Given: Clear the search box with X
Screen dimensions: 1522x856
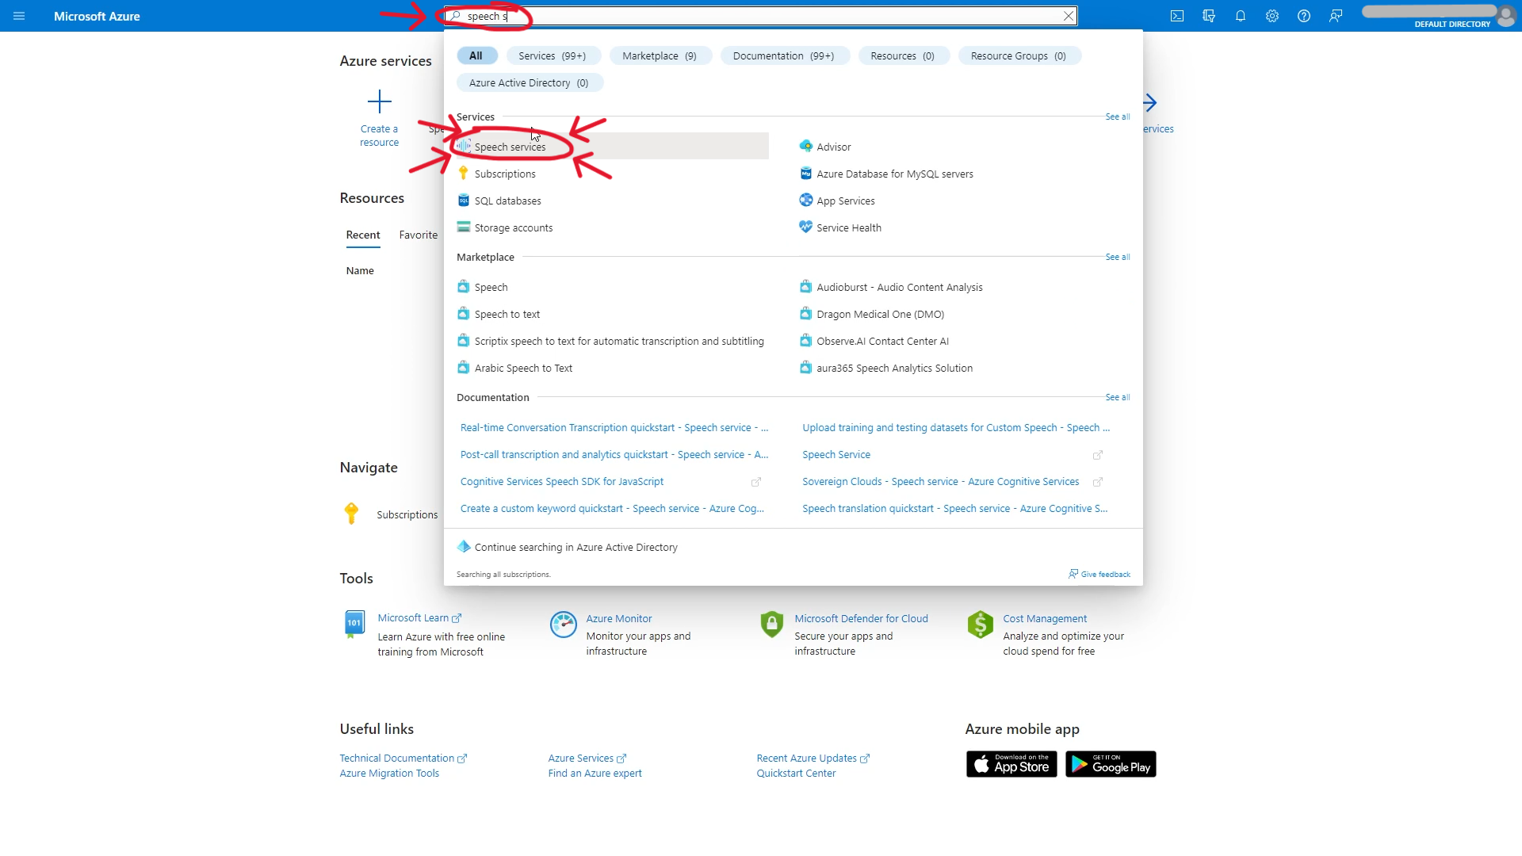Looking at the screenshot, I should (1069, 16).
